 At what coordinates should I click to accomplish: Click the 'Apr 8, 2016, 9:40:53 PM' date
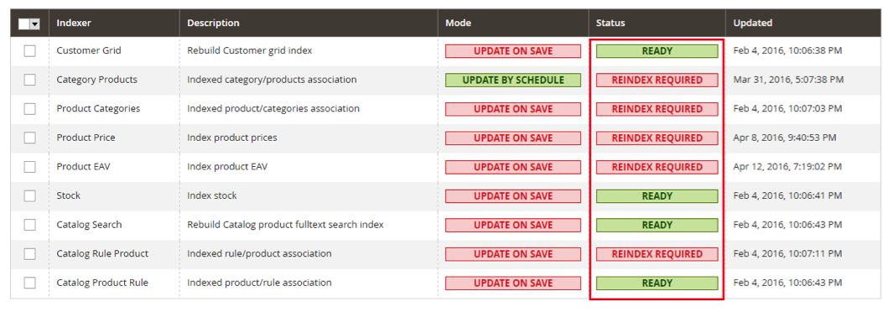(x=785, y=138)
